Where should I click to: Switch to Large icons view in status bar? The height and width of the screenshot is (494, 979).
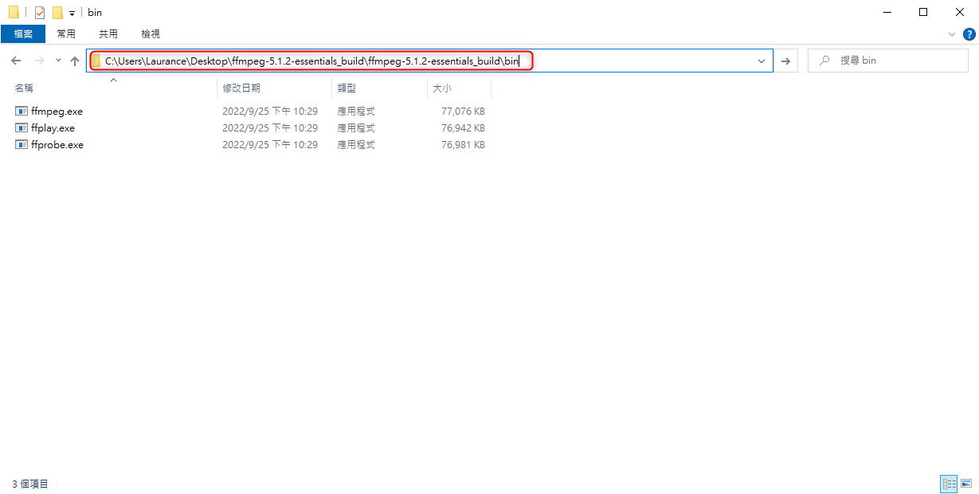click(x=966, y=484)
